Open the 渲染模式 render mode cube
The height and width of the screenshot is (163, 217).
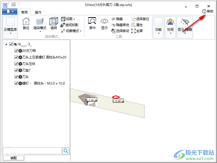40,22
